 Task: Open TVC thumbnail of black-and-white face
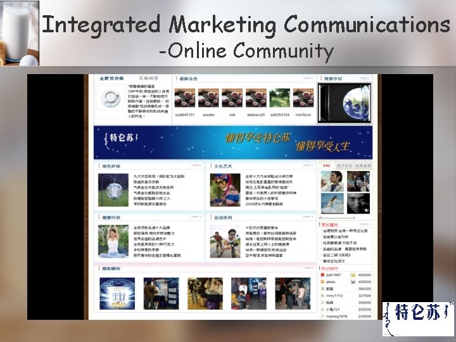coord(358,203)
